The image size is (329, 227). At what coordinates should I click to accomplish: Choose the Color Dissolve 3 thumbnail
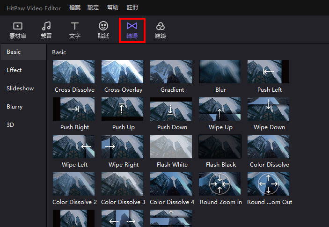122,184
